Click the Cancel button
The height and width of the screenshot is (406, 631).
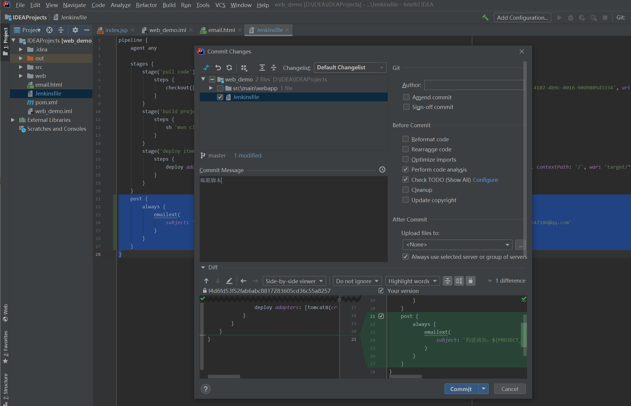[x=510, y=389]
